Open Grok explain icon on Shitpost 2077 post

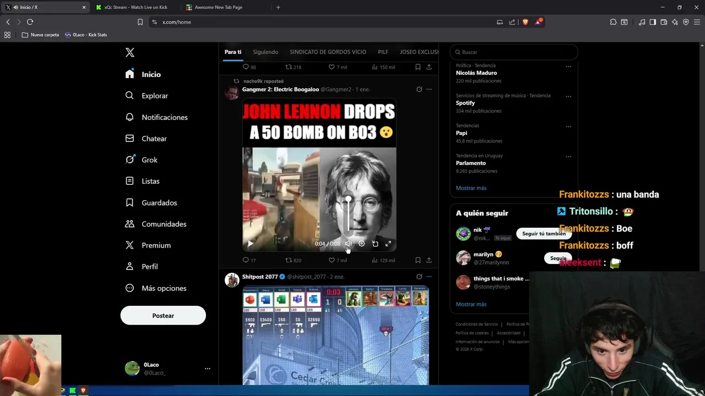(x=419, y=277)
